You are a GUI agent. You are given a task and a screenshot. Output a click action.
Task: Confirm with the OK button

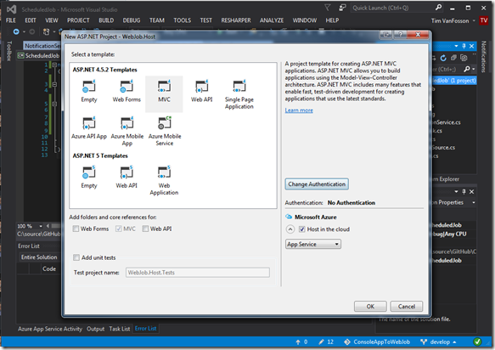[370, 307]
